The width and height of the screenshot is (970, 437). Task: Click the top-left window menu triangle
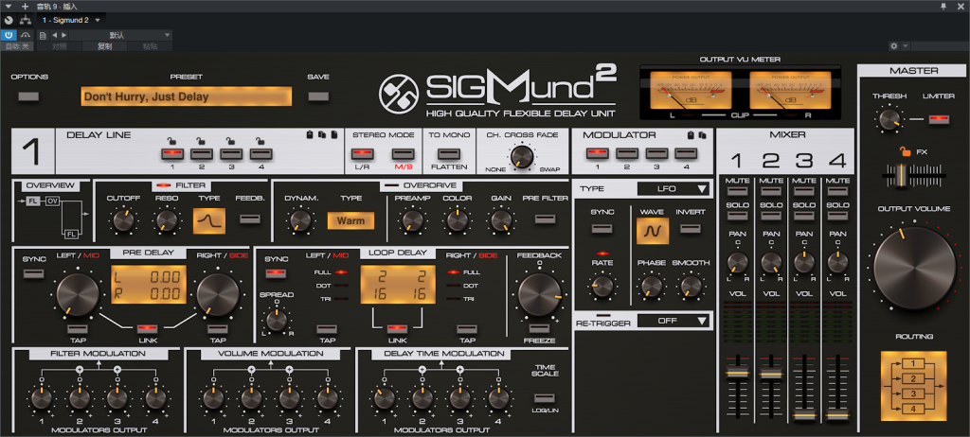[x=8, y=7]
